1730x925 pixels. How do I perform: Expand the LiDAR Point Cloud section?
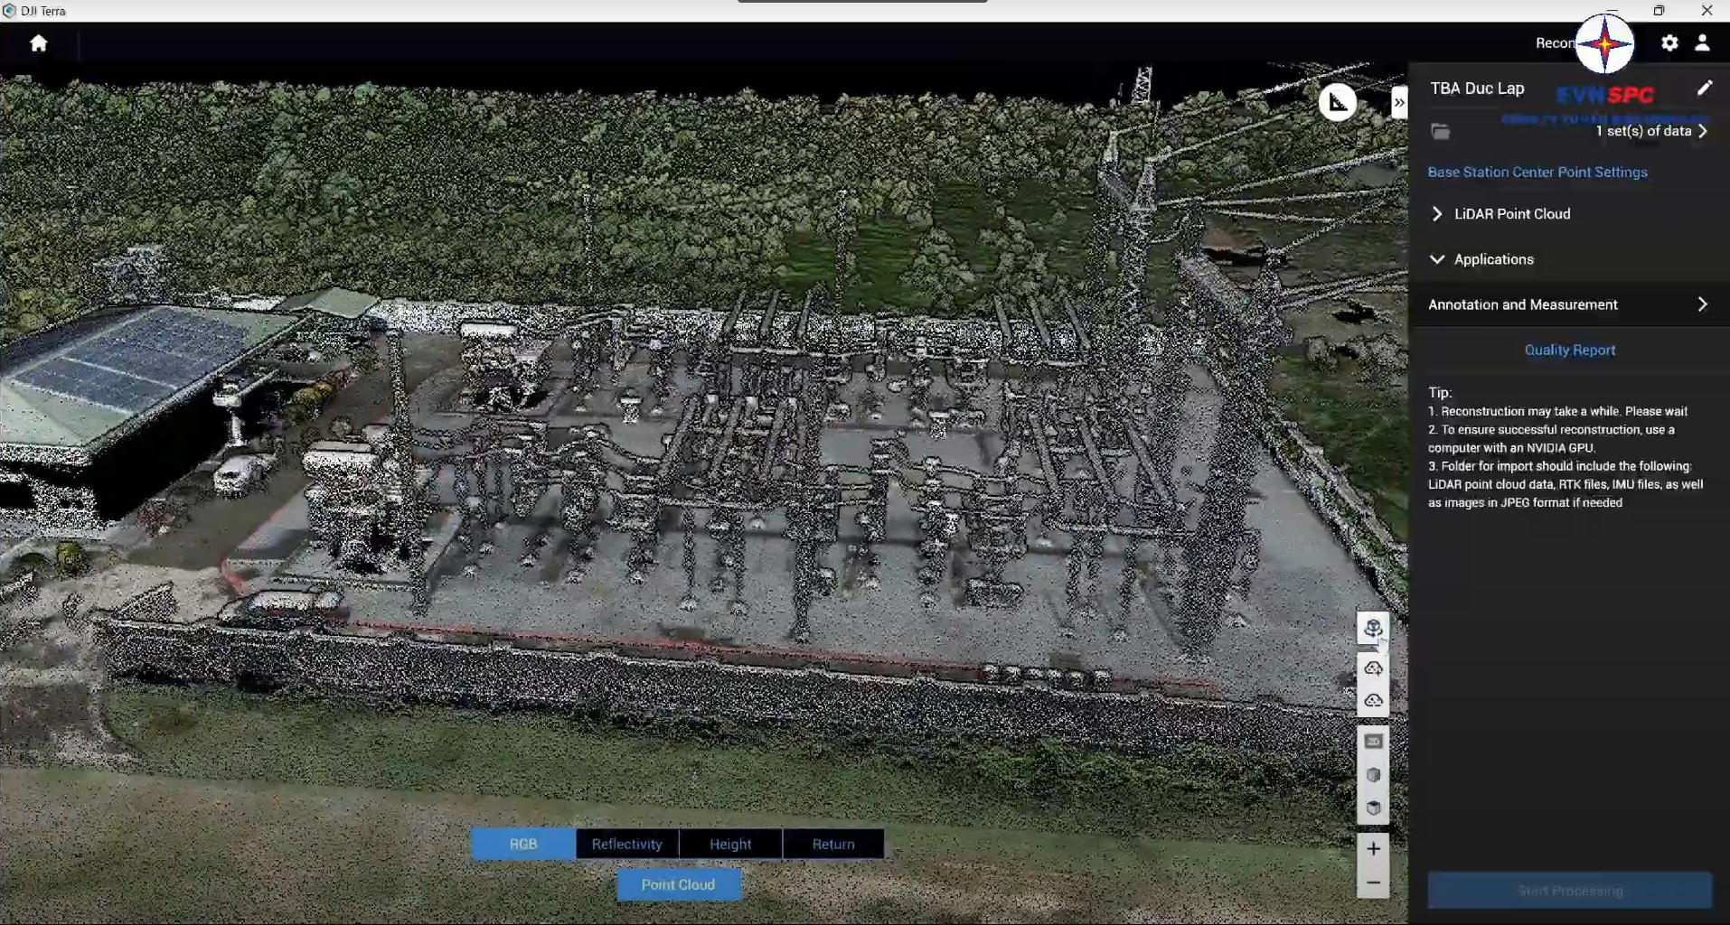1437,214
